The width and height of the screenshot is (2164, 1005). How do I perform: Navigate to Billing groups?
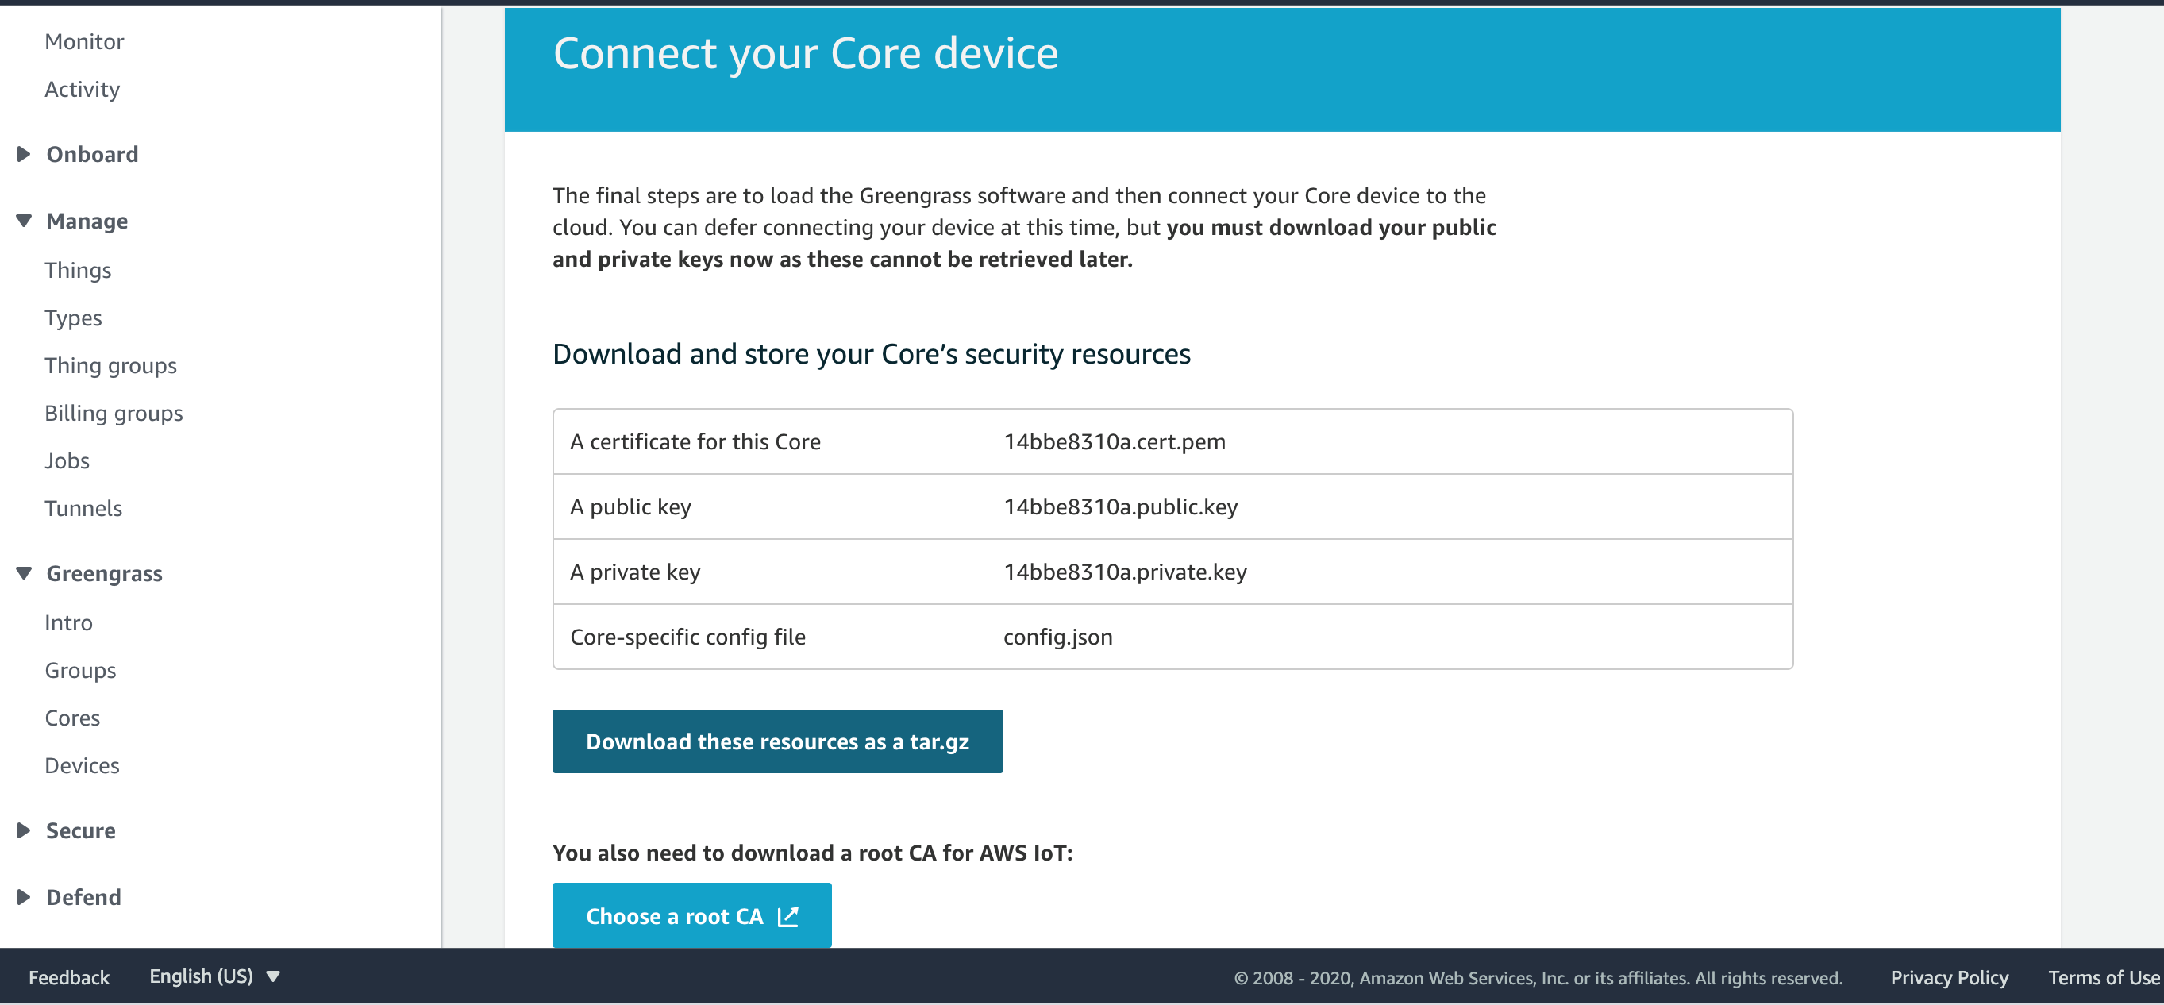pos(114,413)
